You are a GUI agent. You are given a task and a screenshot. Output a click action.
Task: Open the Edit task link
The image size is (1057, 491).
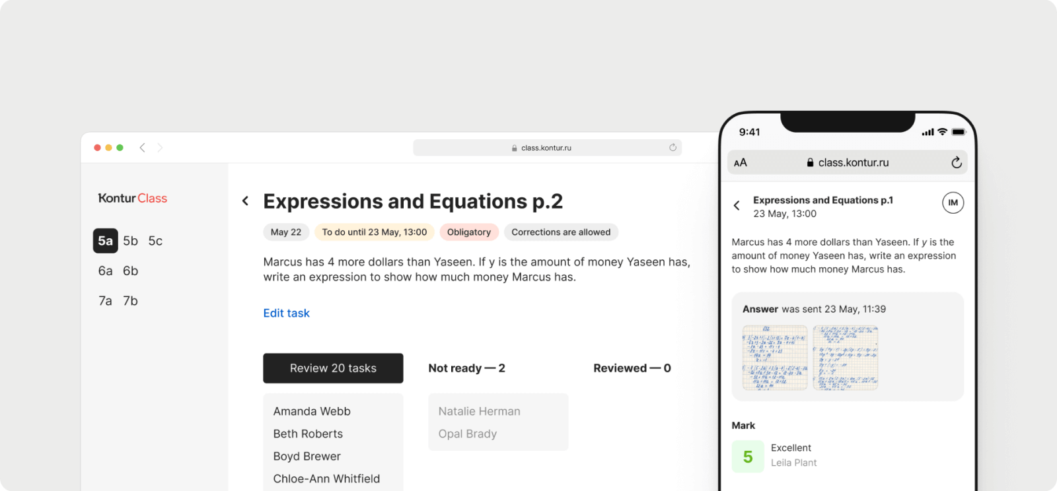[x=286, y=313]
